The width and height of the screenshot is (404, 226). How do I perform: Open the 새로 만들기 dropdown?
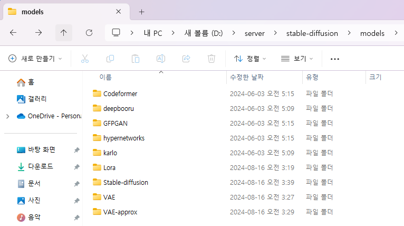pyautogui.click(x=35, y=59)
